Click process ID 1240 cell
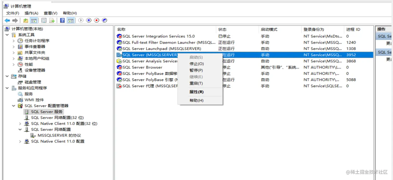The image size is (393, 180). pyautogui.click(x=351, y=42)
